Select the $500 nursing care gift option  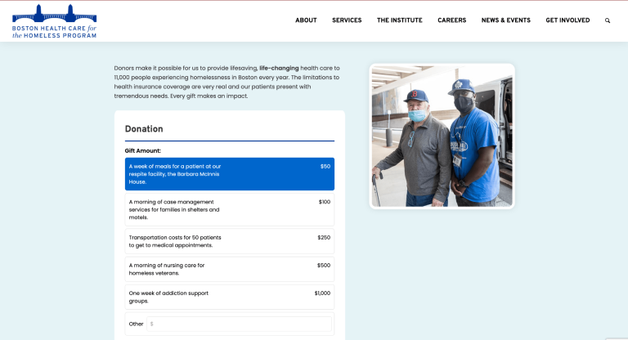(230, 269)
